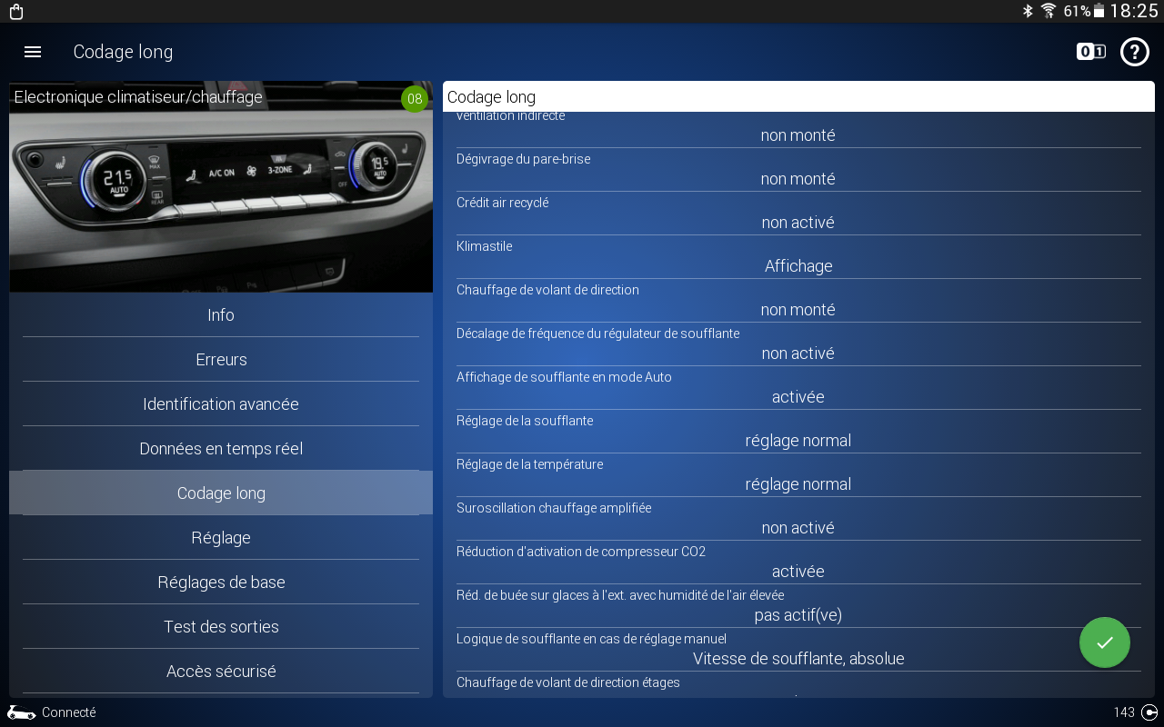Screen dimensions: 1164x727
Task: Change Crédit air recyclé value
Action: coord(798,223)
